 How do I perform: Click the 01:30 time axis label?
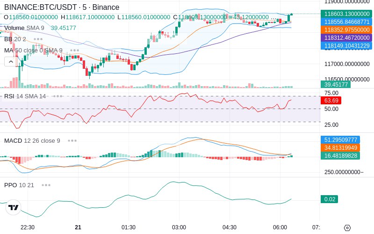pyautogui.click(x=128, y=227)
